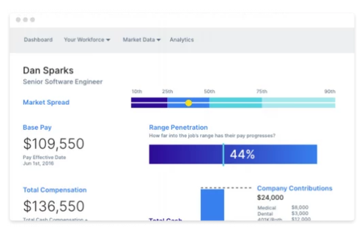Viewport: 362px width, 233px height.
Task: Select the $109,550 base pay value
Action: pos(54,144)
